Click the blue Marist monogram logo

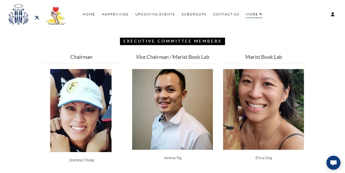18,14
